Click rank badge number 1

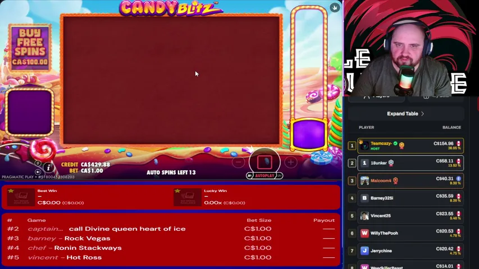click(352, 146)
